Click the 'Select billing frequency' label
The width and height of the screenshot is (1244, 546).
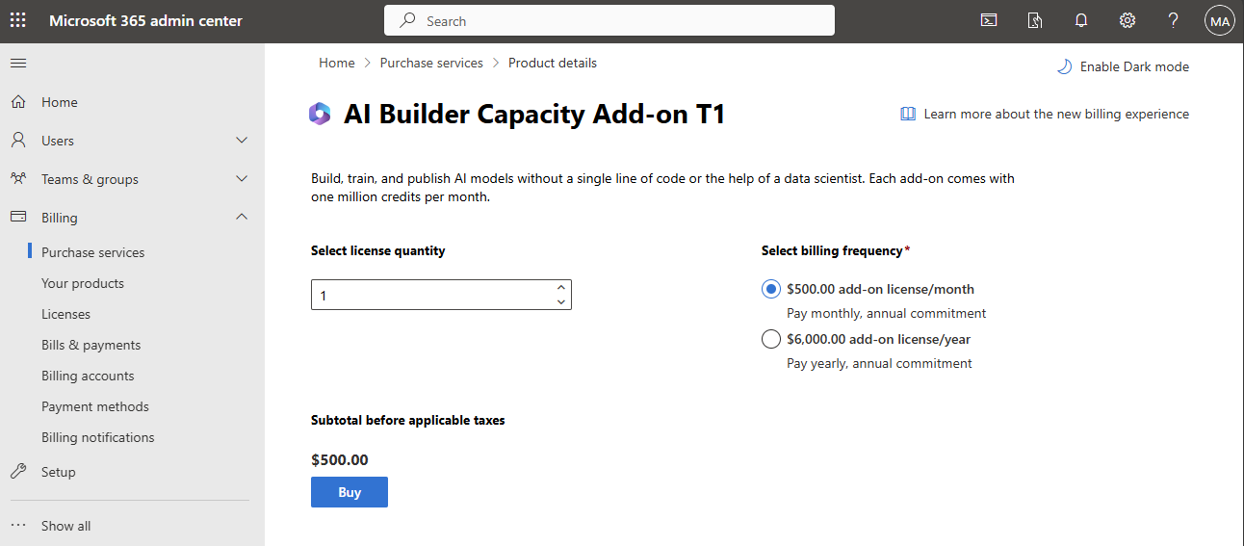(x=836, y=250)
